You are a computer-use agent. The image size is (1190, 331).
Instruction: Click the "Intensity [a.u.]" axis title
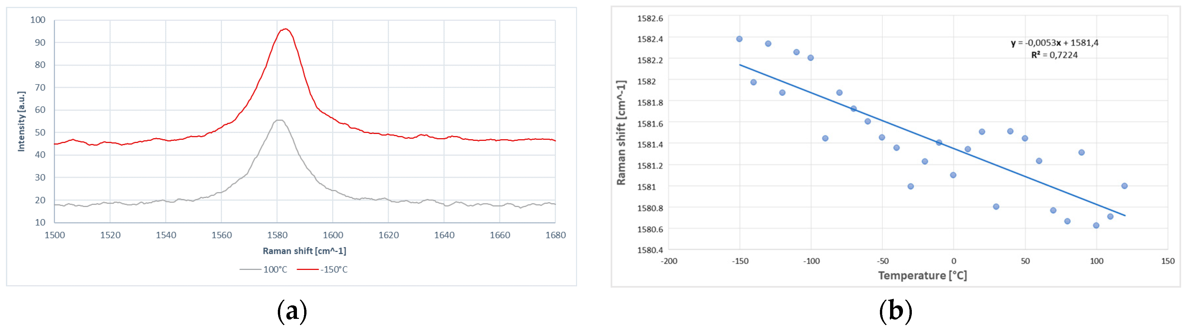pos(21,121)
